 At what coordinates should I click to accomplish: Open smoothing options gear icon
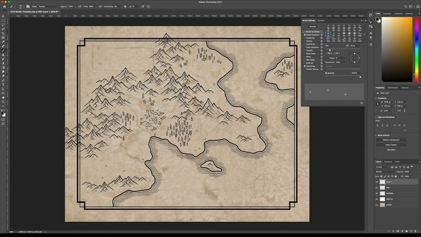tap(126, 7)
